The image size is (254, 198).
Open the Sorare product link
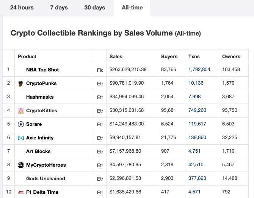click(x=34, y=124)
